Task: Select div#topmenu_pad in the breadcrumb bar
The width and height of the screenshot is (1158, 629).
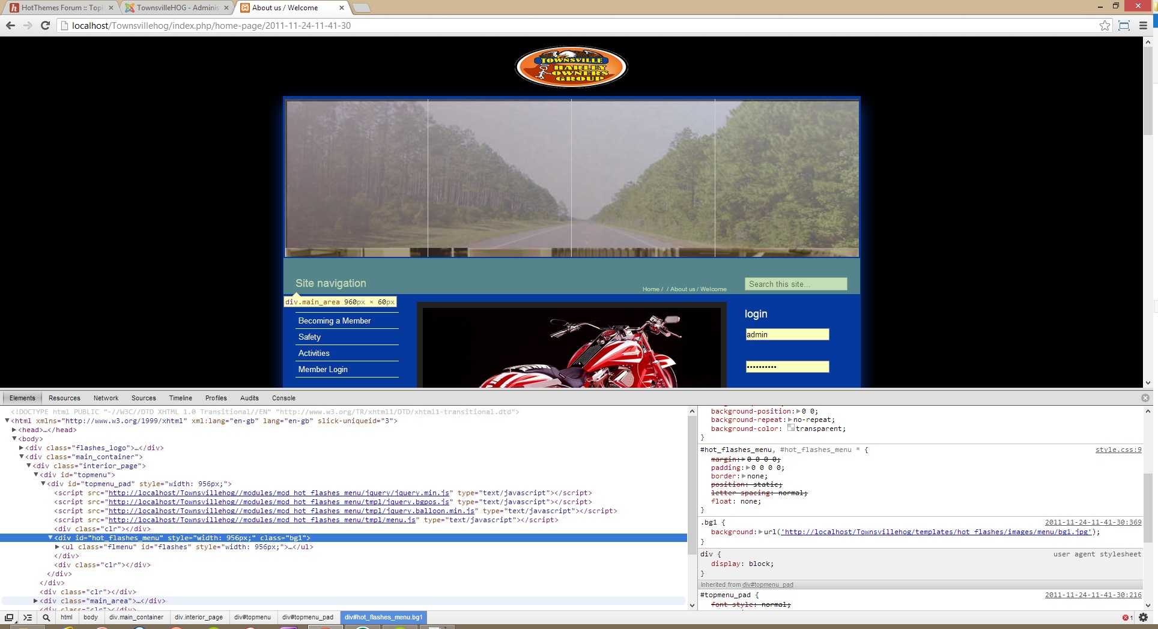Action: 308,617
